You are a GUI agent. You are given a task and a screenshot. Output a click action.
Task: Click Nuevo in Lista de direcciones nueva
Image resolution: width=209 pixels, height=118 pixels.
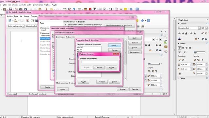click(135, 38)
